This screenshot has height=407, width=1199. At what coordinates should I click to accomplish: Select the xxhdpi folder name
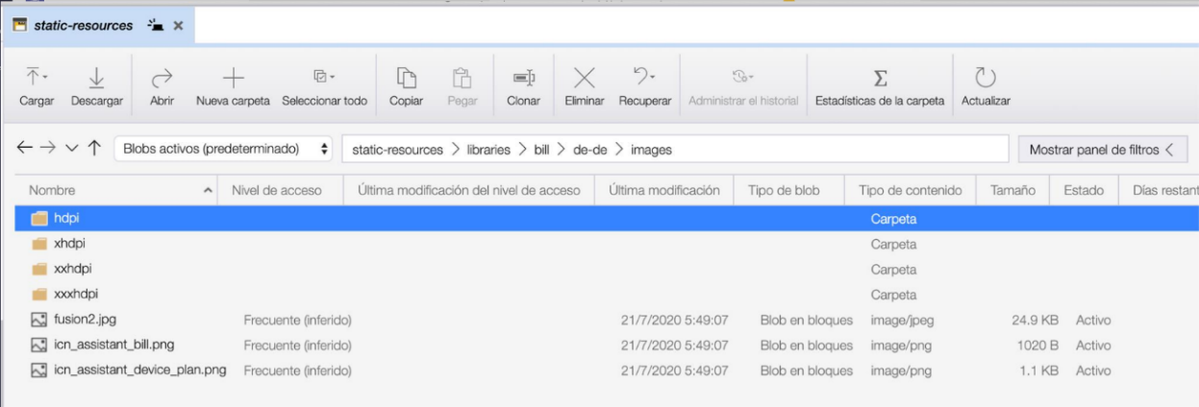73,269
